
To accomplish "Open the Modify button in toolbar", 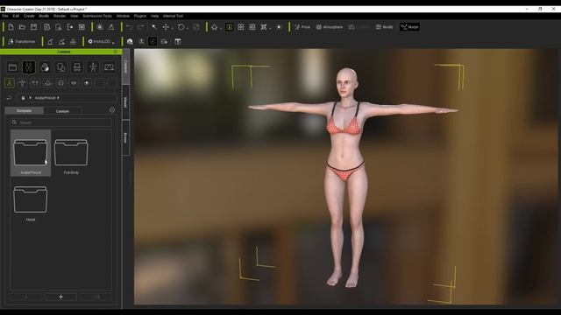I will [x=385, y=27].
